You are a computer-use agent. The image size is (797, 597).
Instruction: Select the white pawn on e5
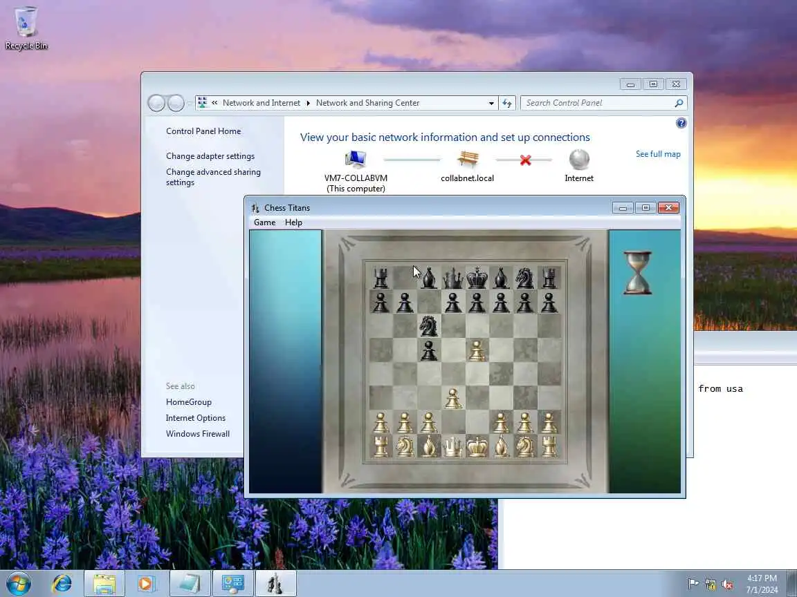point(477,350)
